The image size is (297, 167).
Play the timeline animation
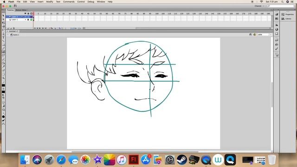coord(40,28)
